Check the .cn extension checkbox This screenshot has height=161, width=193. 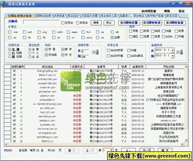[x=98, y=37]
